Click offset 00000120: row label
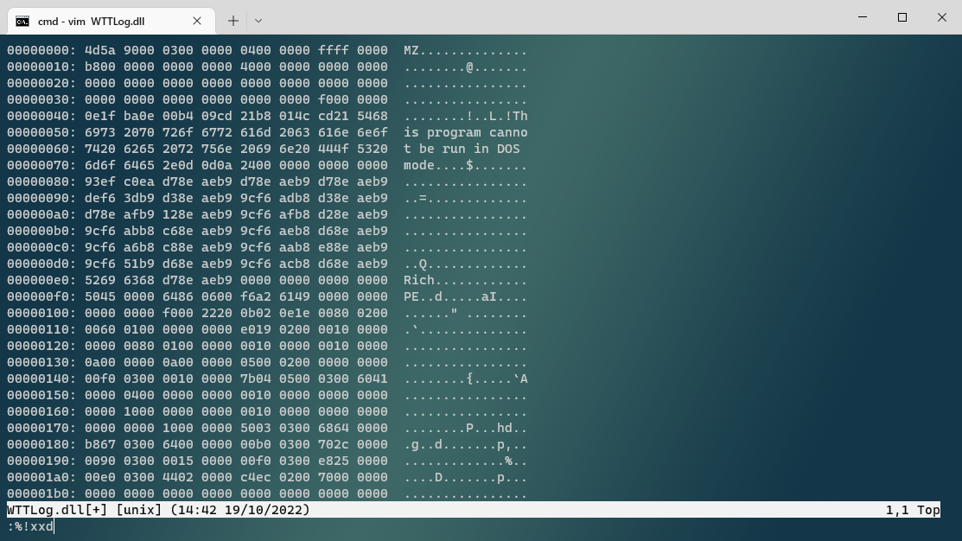The width and height of the screenshot is (962, 541). coord(41,346)
